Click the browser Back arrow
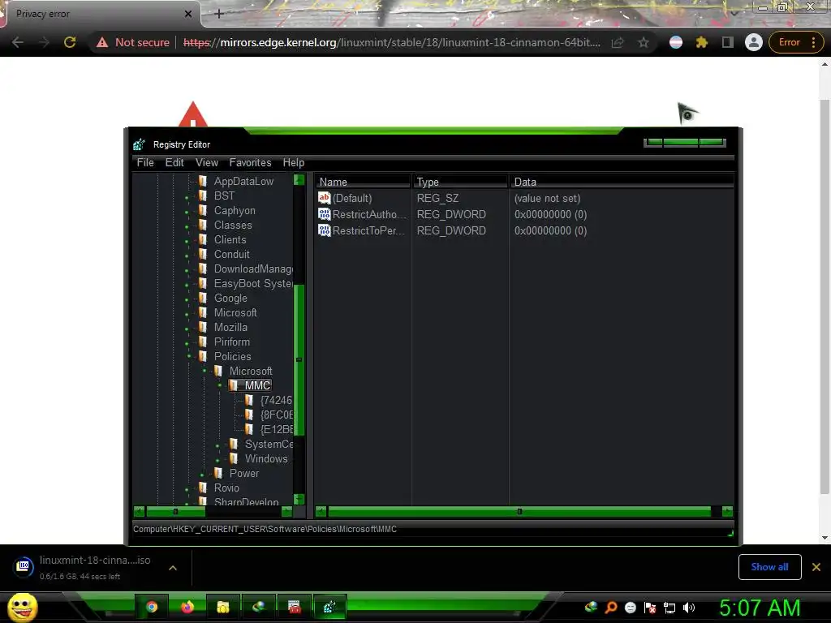831x623 pixels. point(18,42)
